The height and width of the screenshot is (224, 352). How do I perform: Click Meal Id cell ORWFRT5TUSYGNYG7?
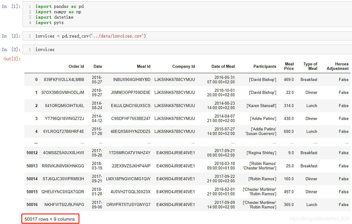point(128,205)
